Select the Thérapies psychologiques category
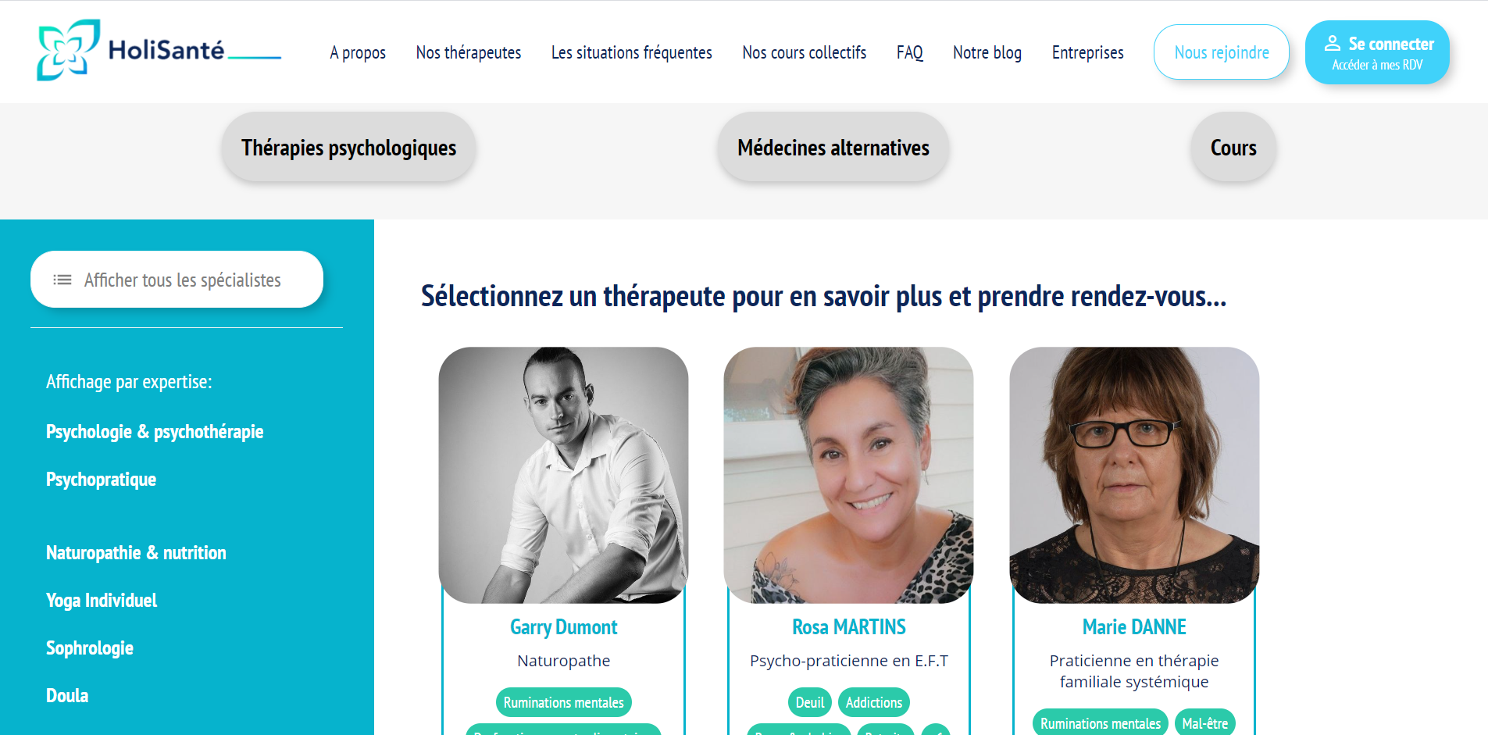1488x735 pixels. tap(348, 148)
